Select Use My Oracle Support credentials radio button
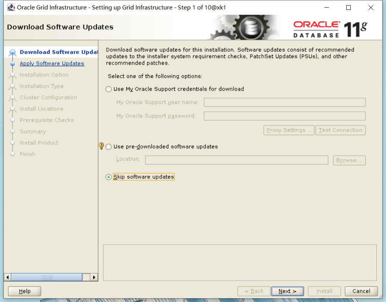386x302 pixels. 109,89
